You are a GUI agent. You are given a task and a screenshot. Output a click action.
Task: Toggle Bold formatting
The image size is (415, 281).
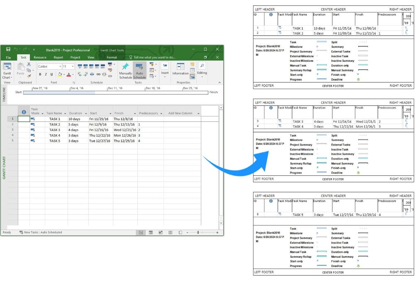point(40,75)
